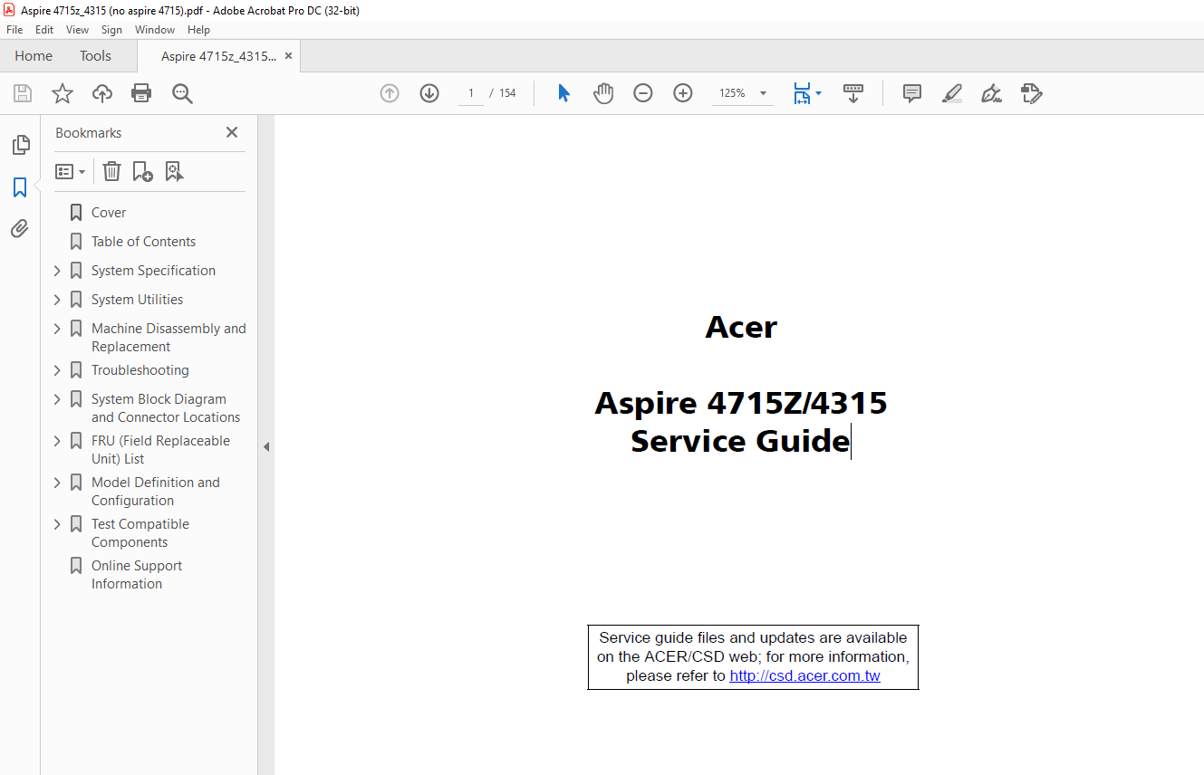1204x775 pixels.
Task: Open Page Thumbnails panel icon
Action: point(20,144)
